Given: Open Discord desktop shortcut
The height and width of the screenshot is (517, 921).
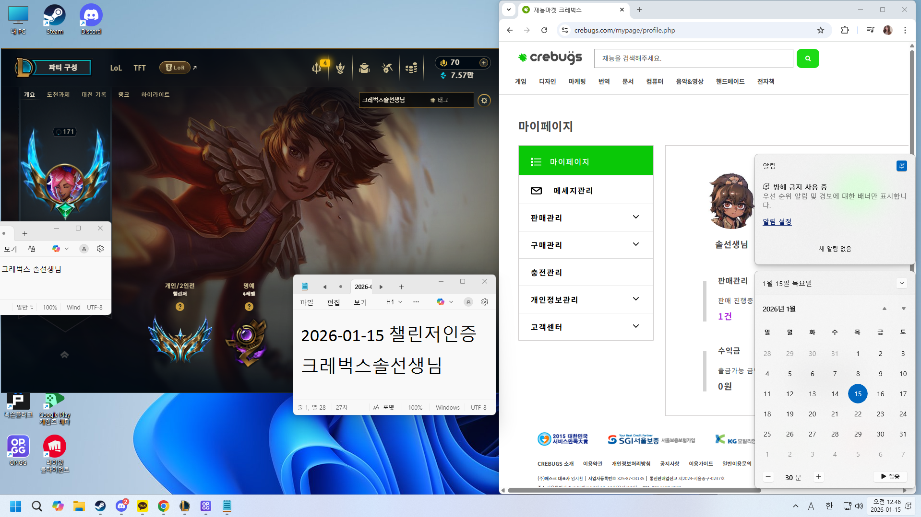Looking at the screenshot, I should (x=91, y=20).
